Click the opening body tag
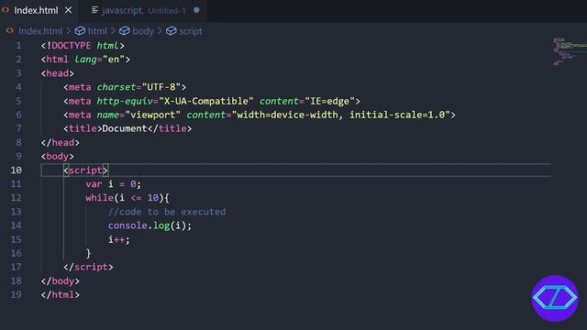Viewport: 587px width, 330px height. tap(57, 157)
